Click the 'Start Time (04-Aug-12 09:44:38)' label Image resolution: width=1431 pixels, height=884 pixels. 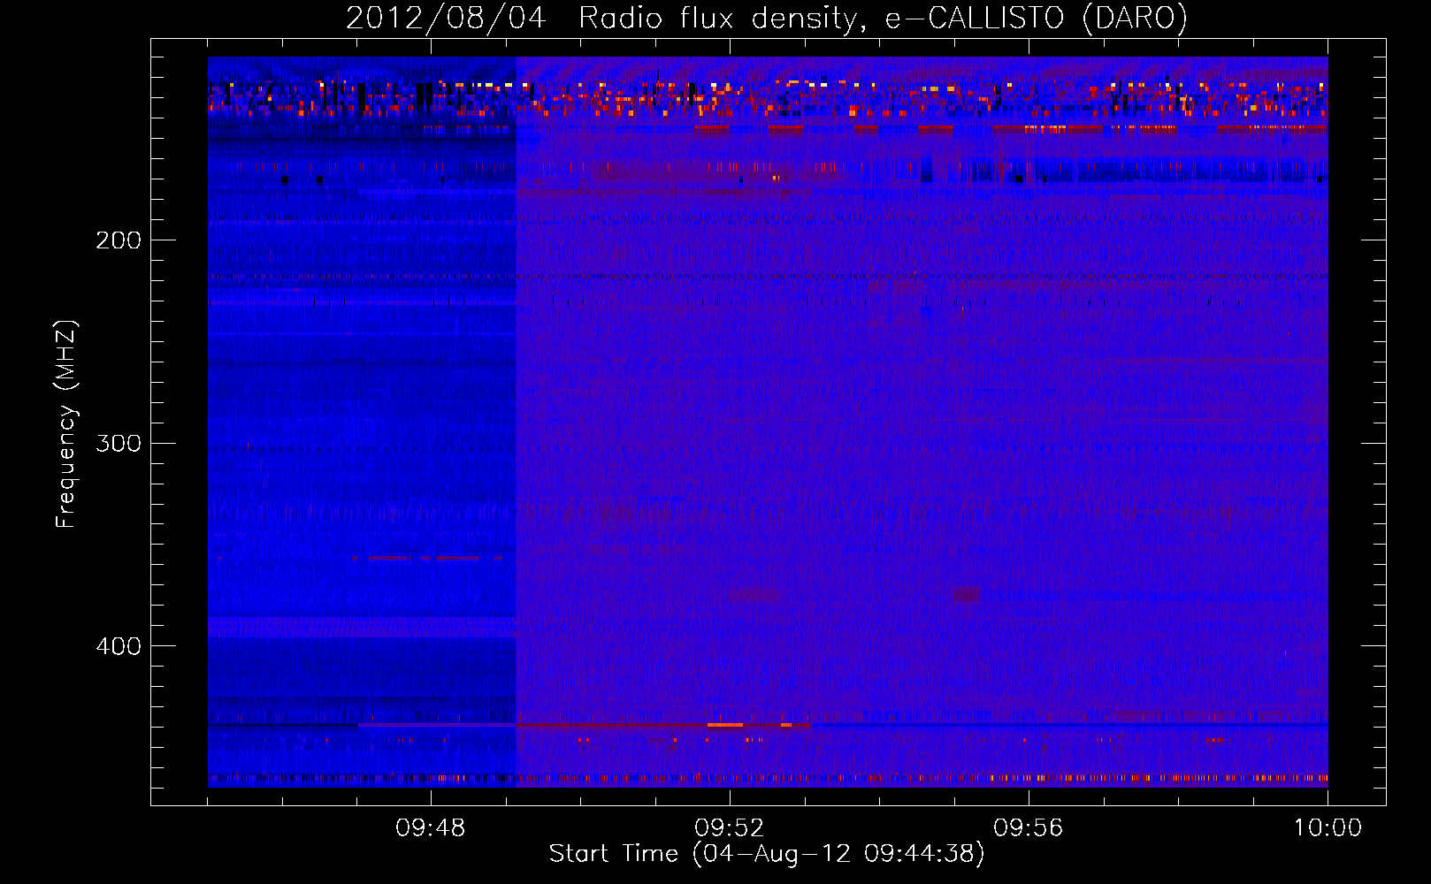tap(767, 854)
